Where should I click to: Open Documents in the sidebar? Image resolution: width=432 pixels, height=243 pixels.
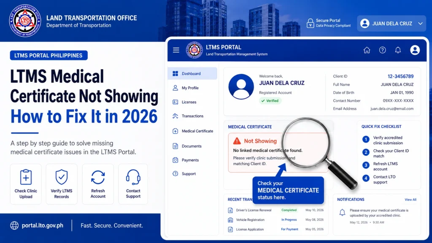pyautogui.click(x=192, y=146)
